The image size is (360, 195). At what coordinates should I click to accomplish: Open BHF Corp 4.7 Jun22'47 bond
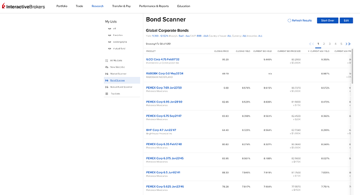[161, 130]
